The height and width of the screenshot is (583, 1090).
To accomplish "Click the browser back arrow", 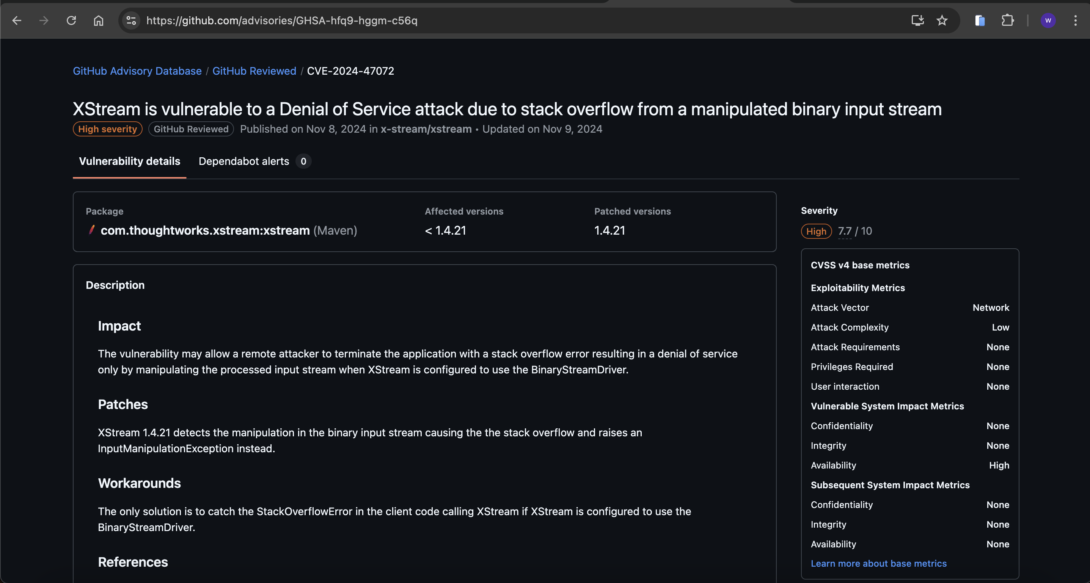I will [17, 20].
